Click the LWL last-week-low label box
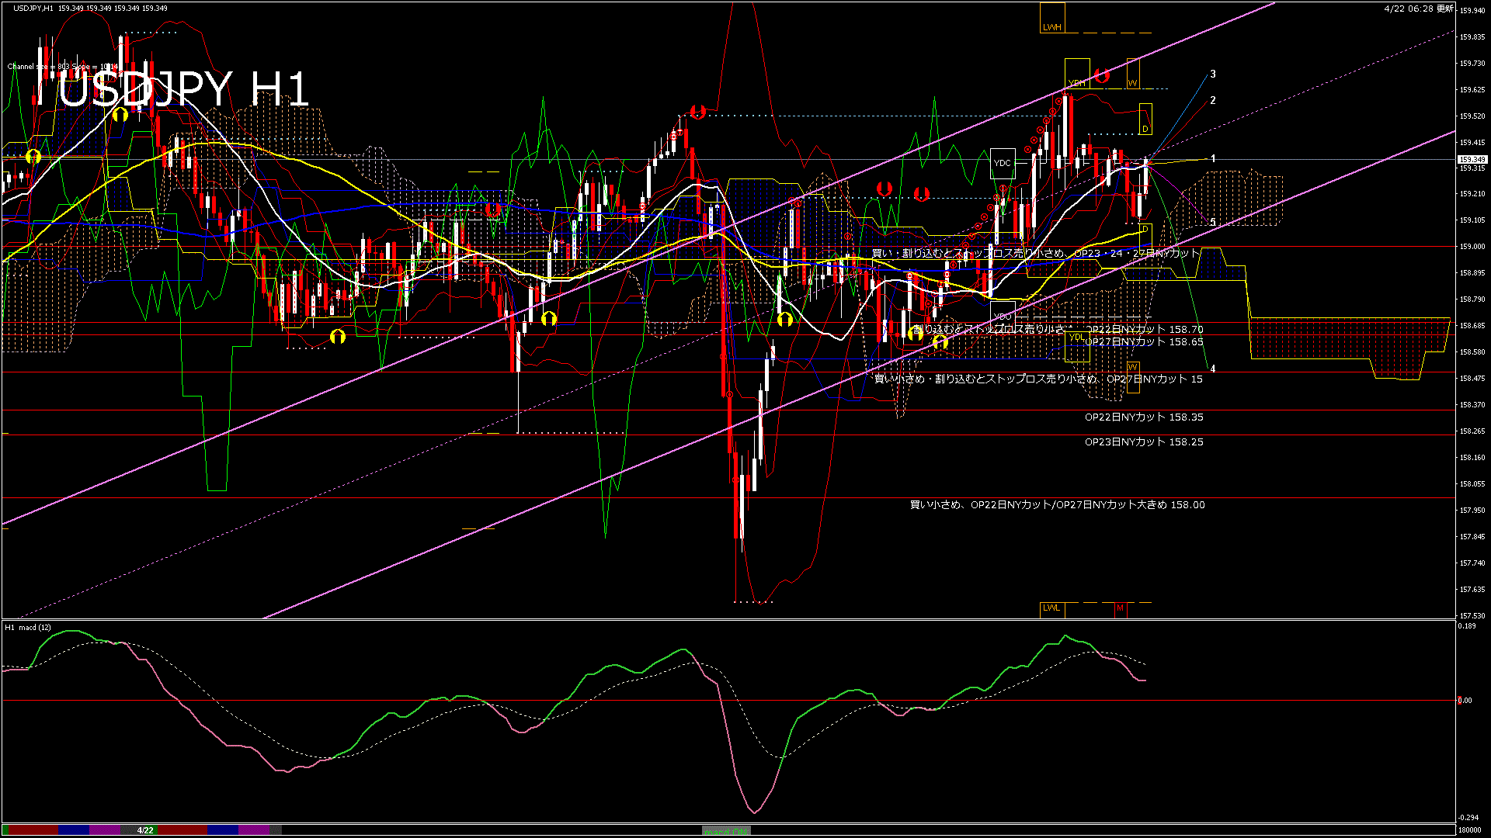This screenshot has width=1491, height=838. pyautogui.click(x=1051, y=608)
